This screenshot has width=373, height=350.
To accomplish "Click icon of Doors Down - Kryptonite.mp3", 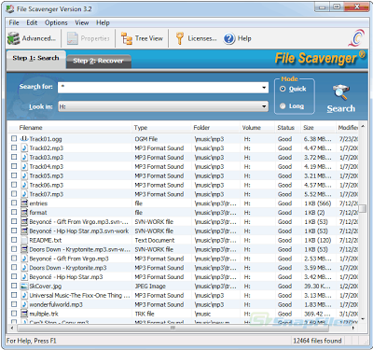I will [24, 268].
